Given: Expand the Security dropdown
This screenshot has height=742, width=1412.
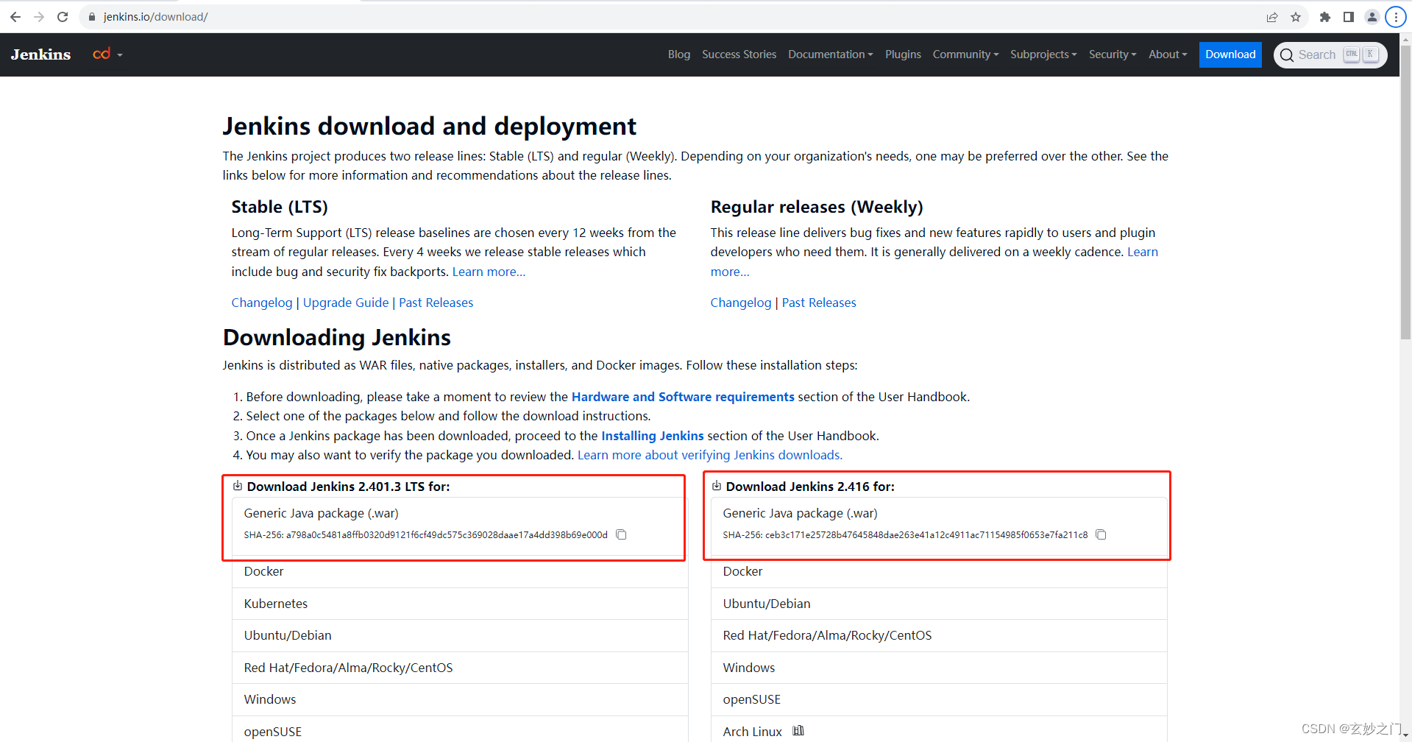Looking at the screenshot, I should pos(1113,54).
